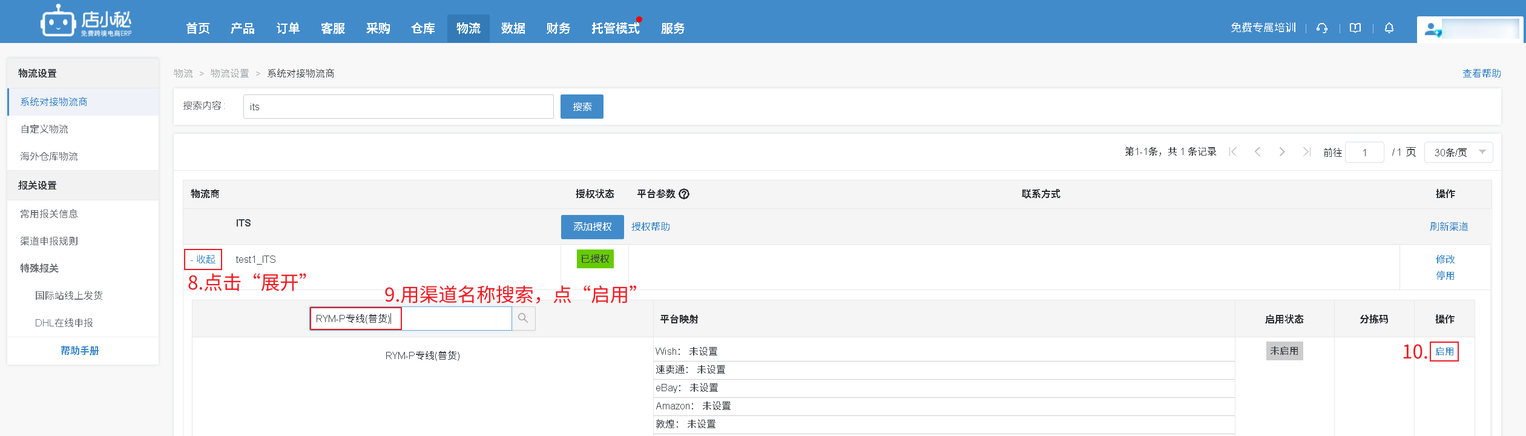Open the 物流 top menu
The width and height of the screenshot is (1526, 436).
pyautogui.click(x=468, y=28)
